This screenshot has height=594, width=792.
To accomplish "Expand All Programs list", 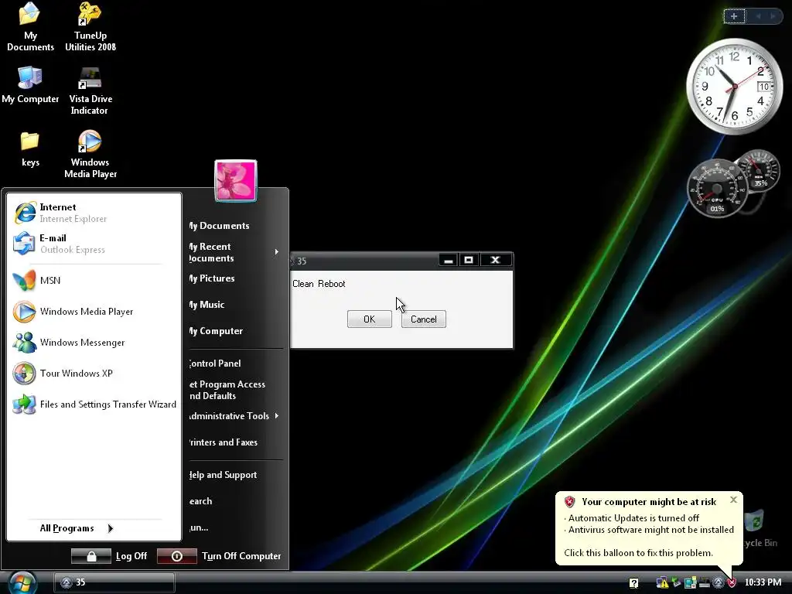I will pyautogui.click(x=76, y=528).
